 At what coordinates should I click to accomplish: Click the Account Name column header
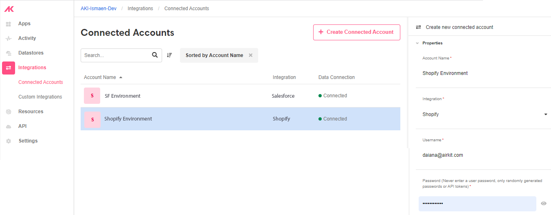click(x=100, y=77)
